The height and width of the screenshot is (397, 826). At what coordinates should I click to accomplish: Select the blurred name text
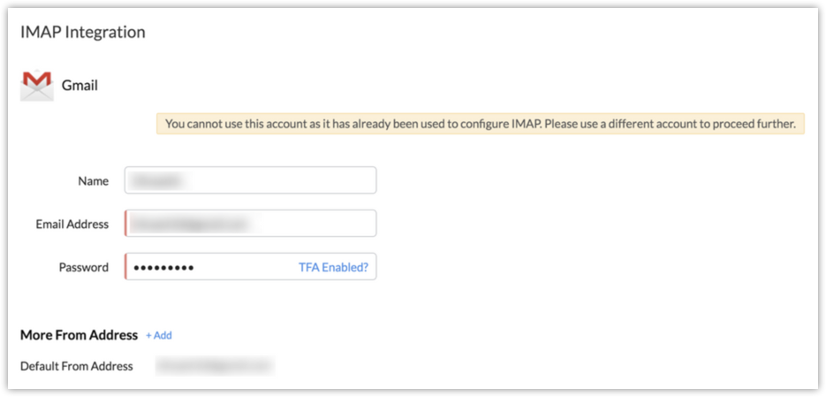pyautogui.click(x=157, y=180)
